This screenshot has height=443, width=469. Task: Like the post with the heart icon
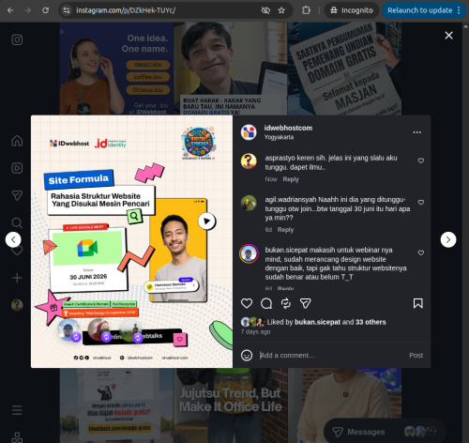(247, 303)
